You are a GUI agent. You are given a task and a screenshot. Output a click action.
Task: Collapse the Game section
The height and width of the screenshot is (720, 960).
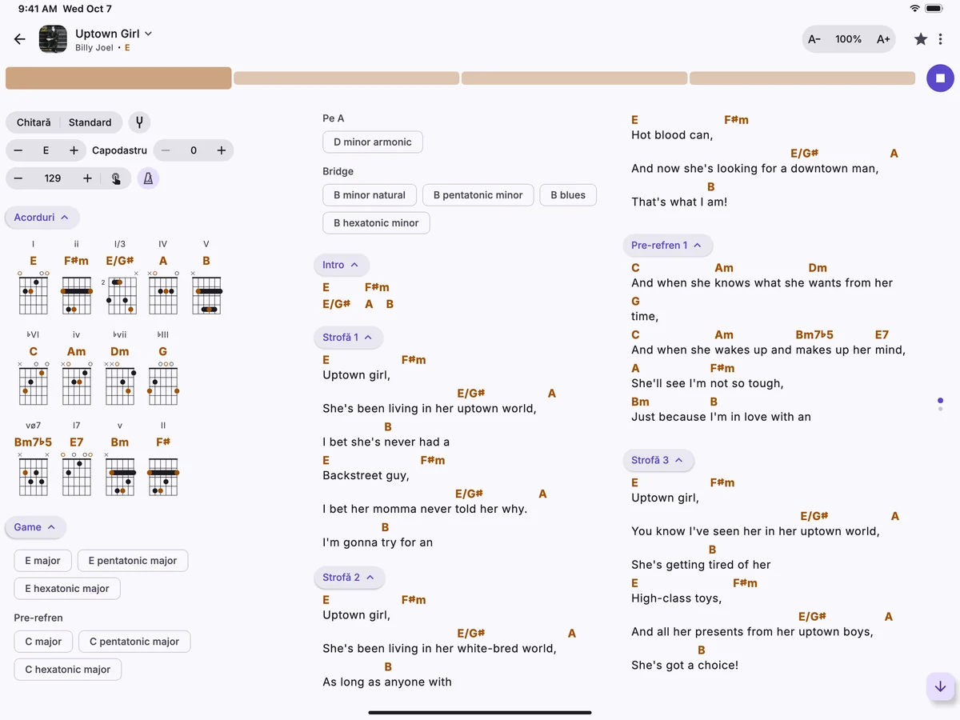coord(35,527)
